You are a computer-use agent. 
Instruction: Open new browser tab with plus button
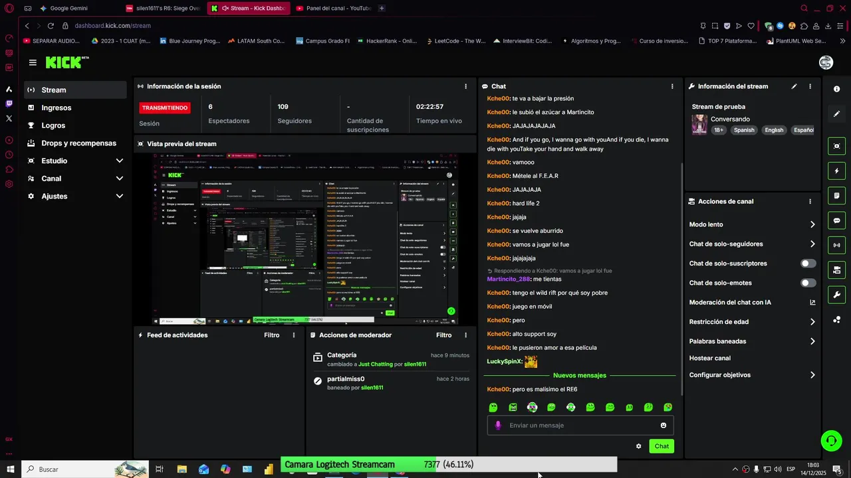(x=382, y=9)
